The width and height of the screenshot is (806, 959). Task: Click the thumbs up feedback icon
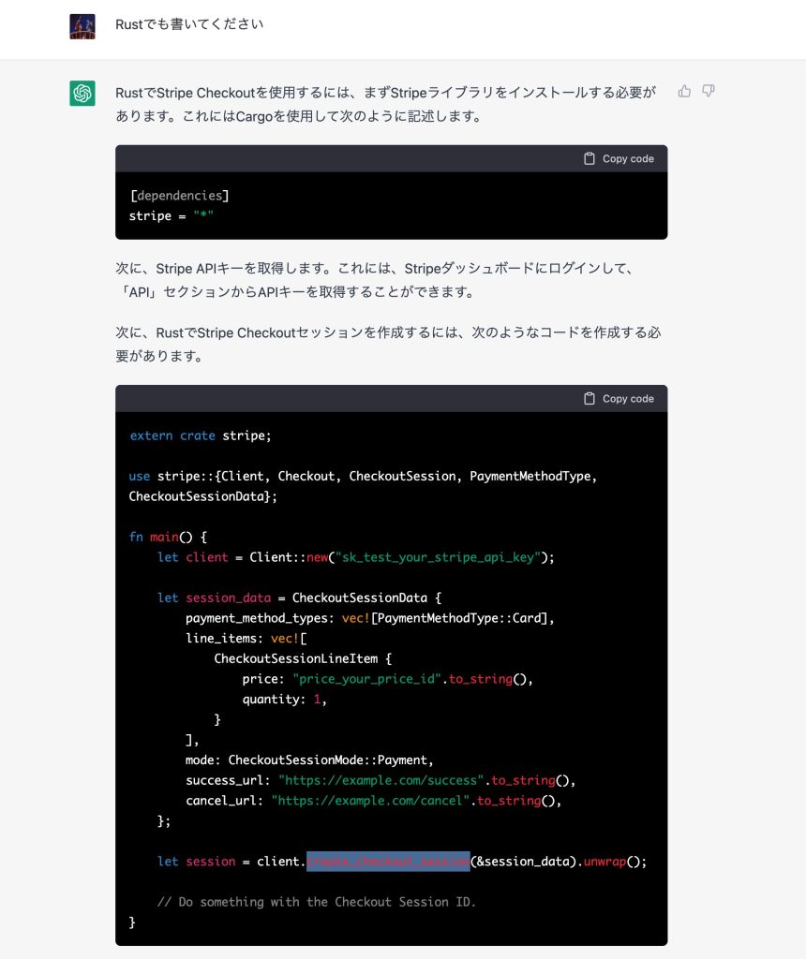[x=684, y=91]
